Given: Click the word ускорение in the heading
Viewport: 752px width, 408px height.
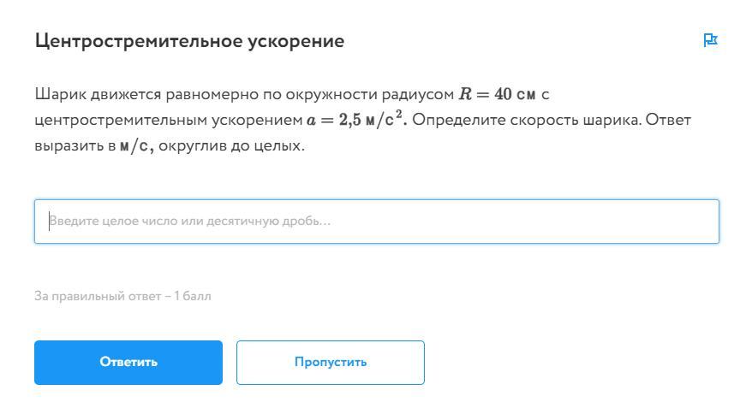Looking at the screenshot, I should (x=295, y=42).
